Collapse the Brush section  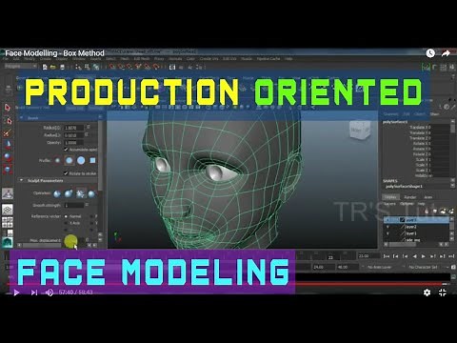click(x=21, y=118)
